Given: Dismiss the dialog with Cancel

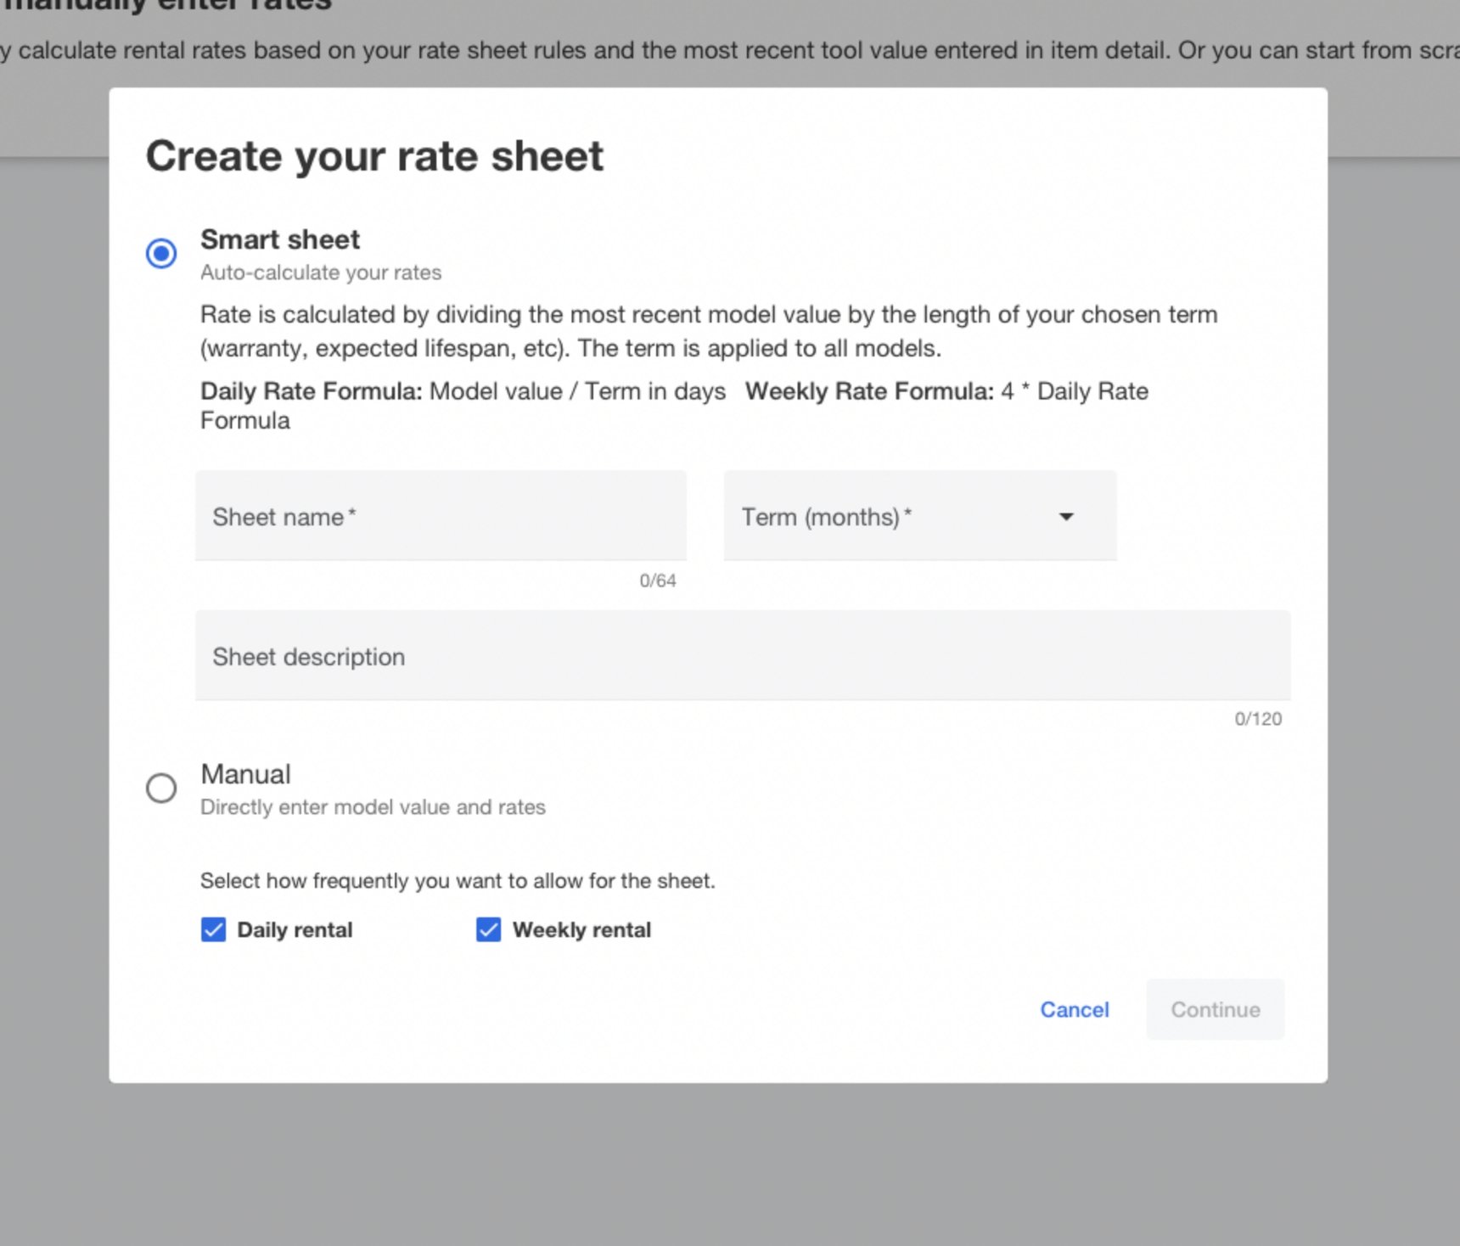Looking at the screenshot, I should (1075, 1009).
